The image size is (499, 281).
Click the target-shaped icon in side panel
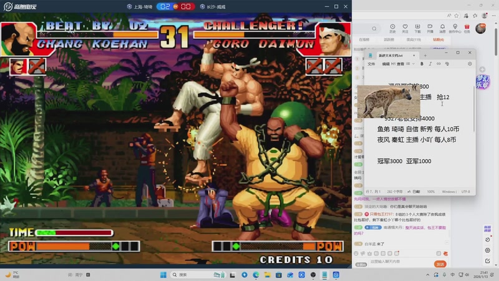[488, 250]
